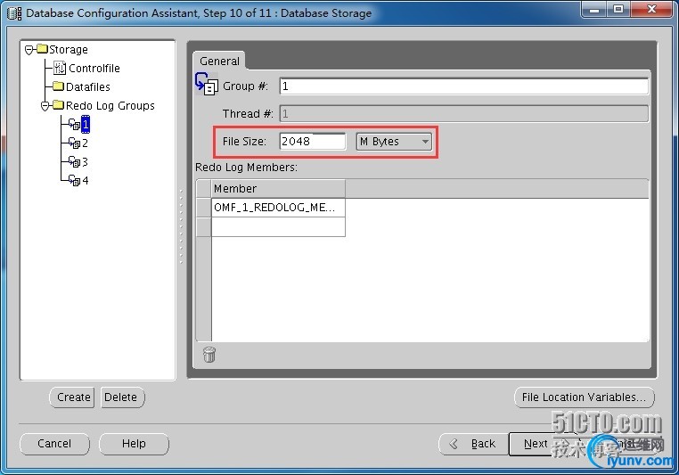Open Help for this step
Viewport: 679px width, 475px height.
pos(134,444)
